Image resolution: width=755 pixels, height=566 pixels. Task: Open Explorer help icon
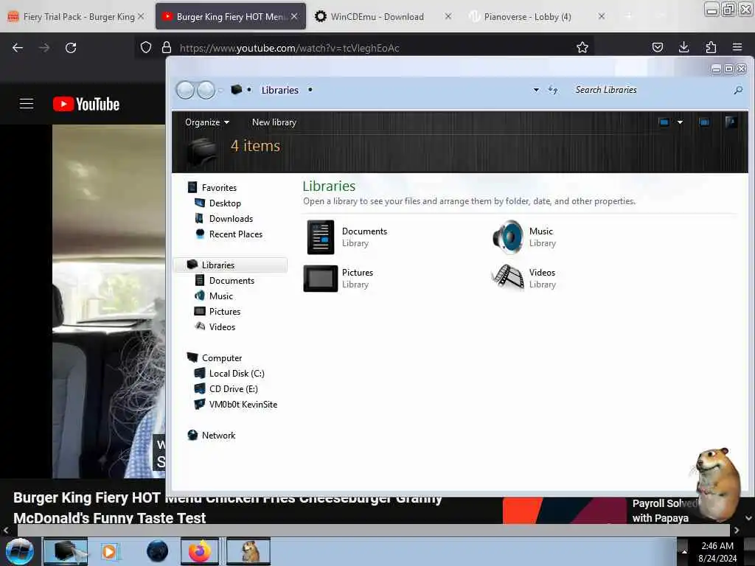tap(731, 122)
